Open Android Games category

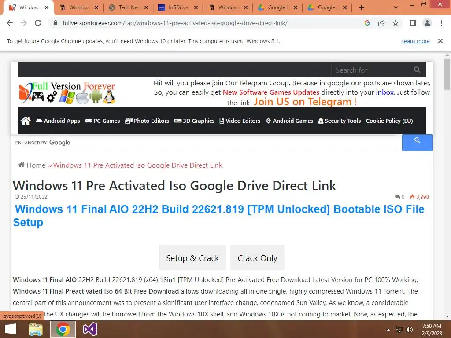point(289,121)
